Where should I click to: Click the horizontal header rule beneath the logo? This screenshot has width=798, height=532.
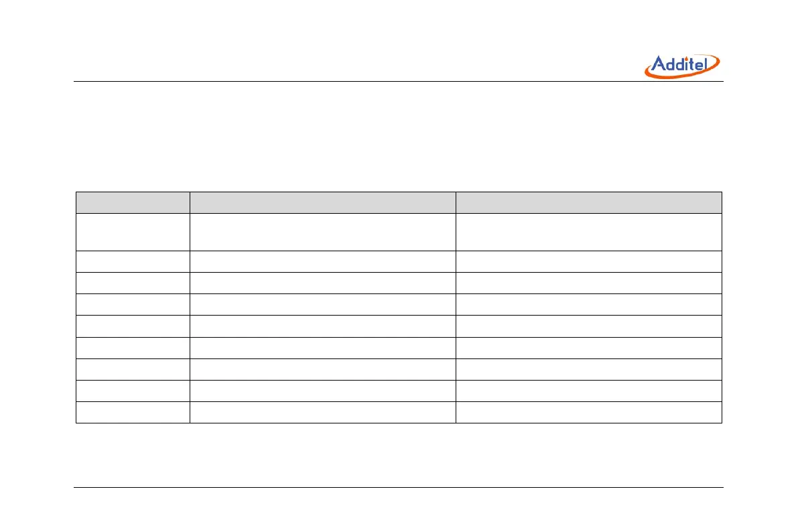(399, 82)
